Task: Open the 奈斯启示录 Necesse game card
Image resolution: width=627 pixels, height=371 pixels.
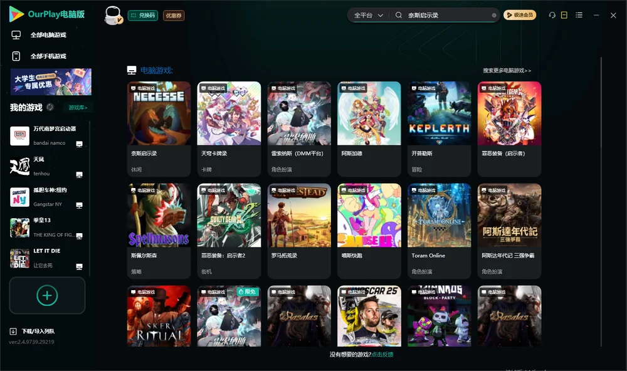Action: (159, 128)
